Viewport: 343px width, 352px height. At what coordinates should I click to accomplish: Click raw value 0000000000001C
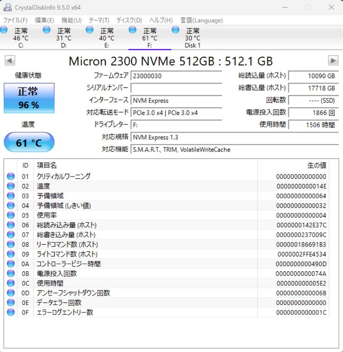point(302,312)
